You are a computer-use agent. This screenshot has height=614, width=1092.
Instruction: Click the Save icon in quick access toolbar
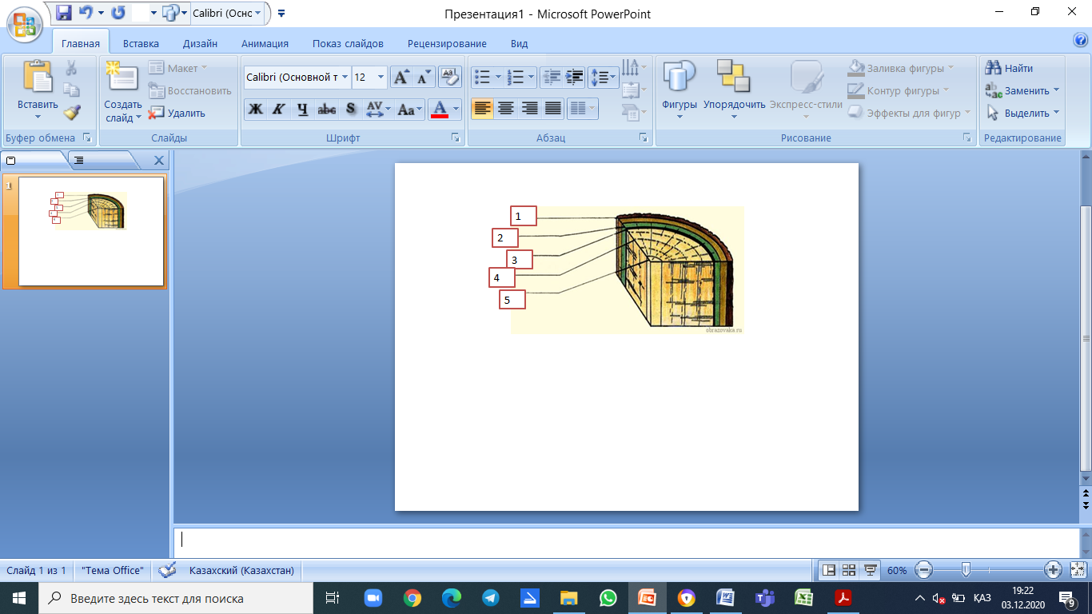[x=64, y=13]
